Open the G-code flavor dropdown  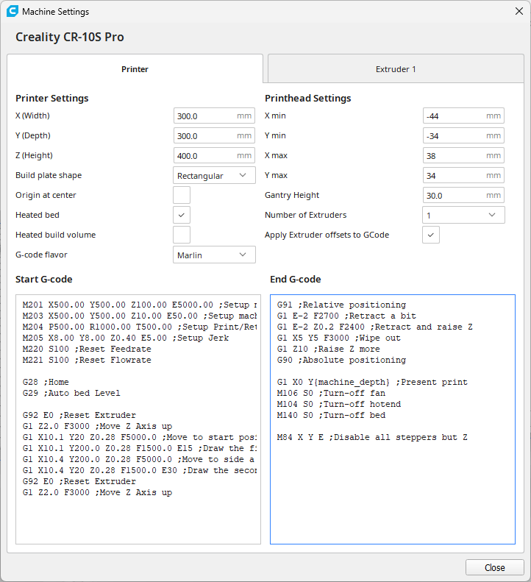pos(214,255)
